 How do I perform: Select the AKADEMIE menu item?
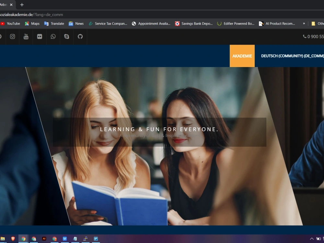242,56
